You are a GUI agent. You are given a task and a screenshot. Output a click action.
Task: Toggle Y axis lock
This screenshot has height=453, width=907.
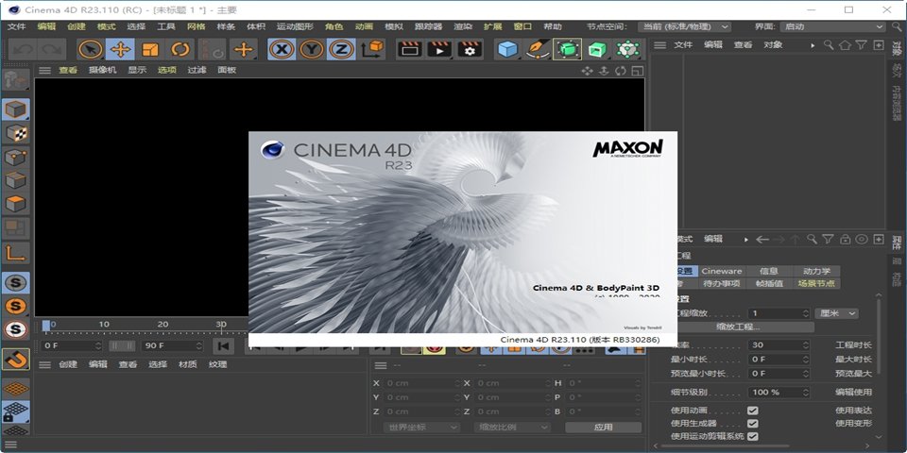click(x=312, y=50)
